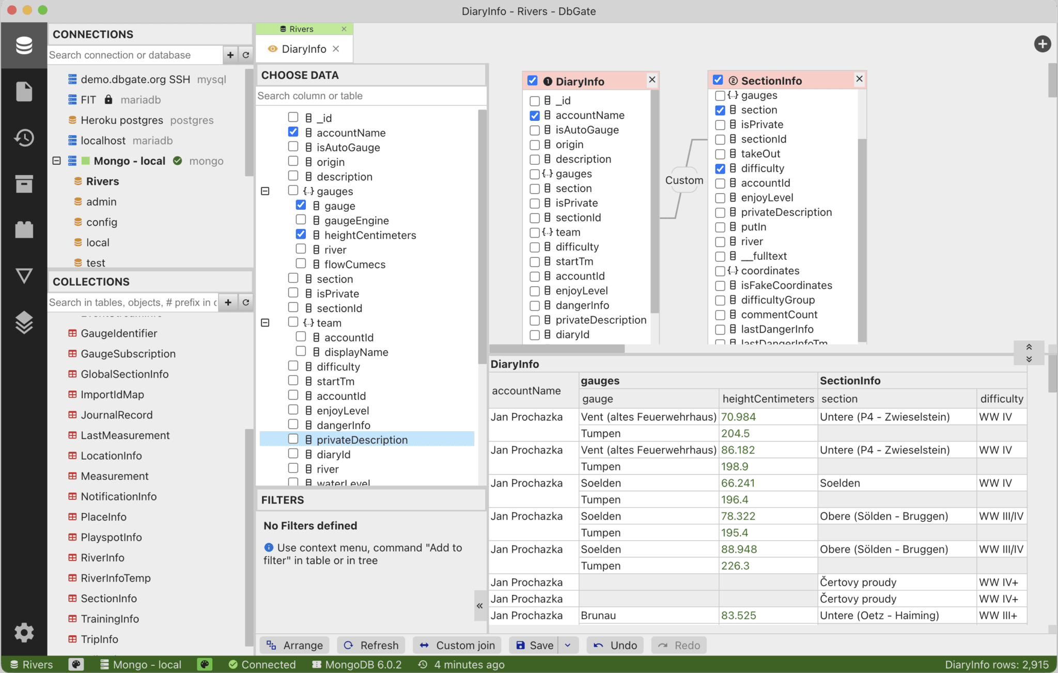Check the origin field in the DiaryInfo panel
The width and height of the screenshot is (1058, 673).
(535, 145)
